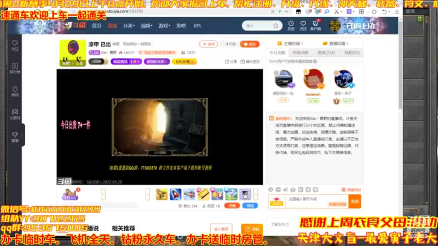The width and height of the screenshot is (438, 246).
Task: Click the 分享 share link
Action: (x=231, y=62)
